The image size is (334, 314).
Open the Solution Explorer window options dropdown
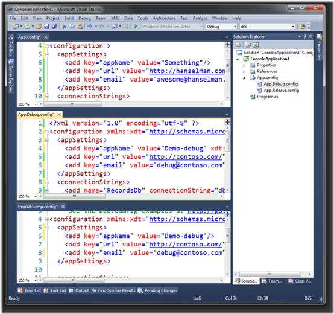pyautogui.click(x=299, y=36)
